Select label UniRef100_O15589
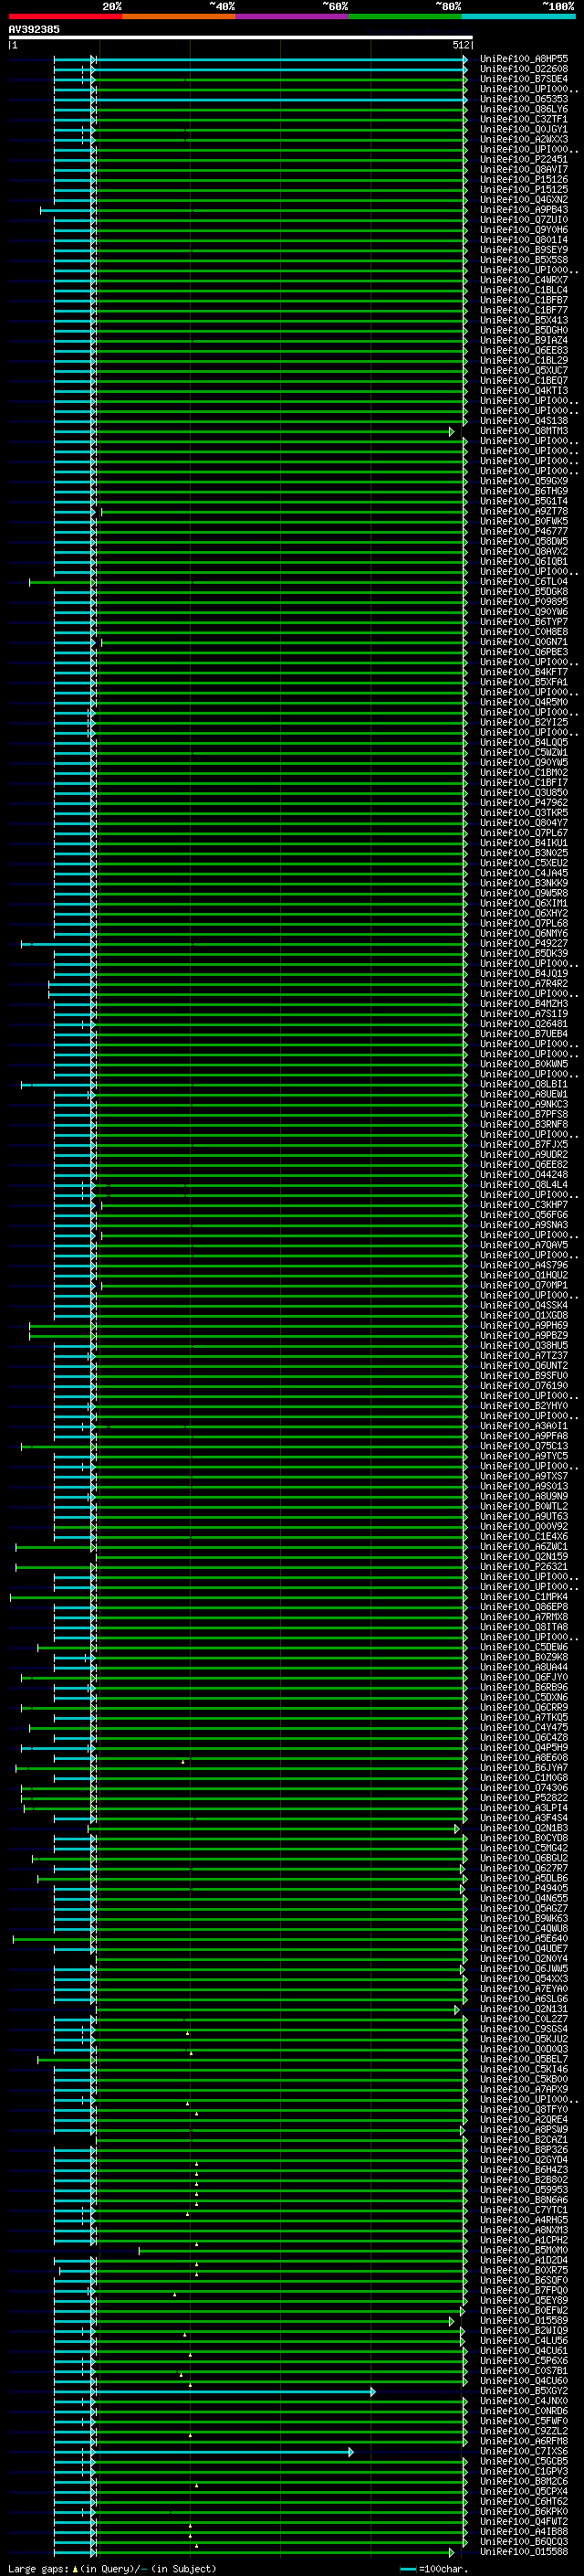 pyautogui.click(x=523, y=2321)
